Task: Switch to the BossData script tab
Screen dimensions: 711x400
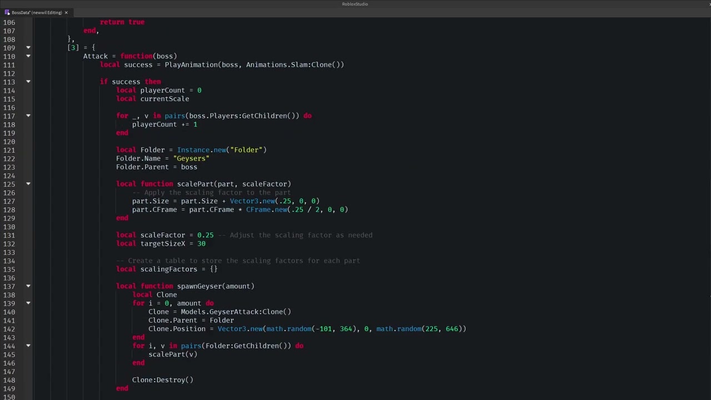Action: (37, 12)
